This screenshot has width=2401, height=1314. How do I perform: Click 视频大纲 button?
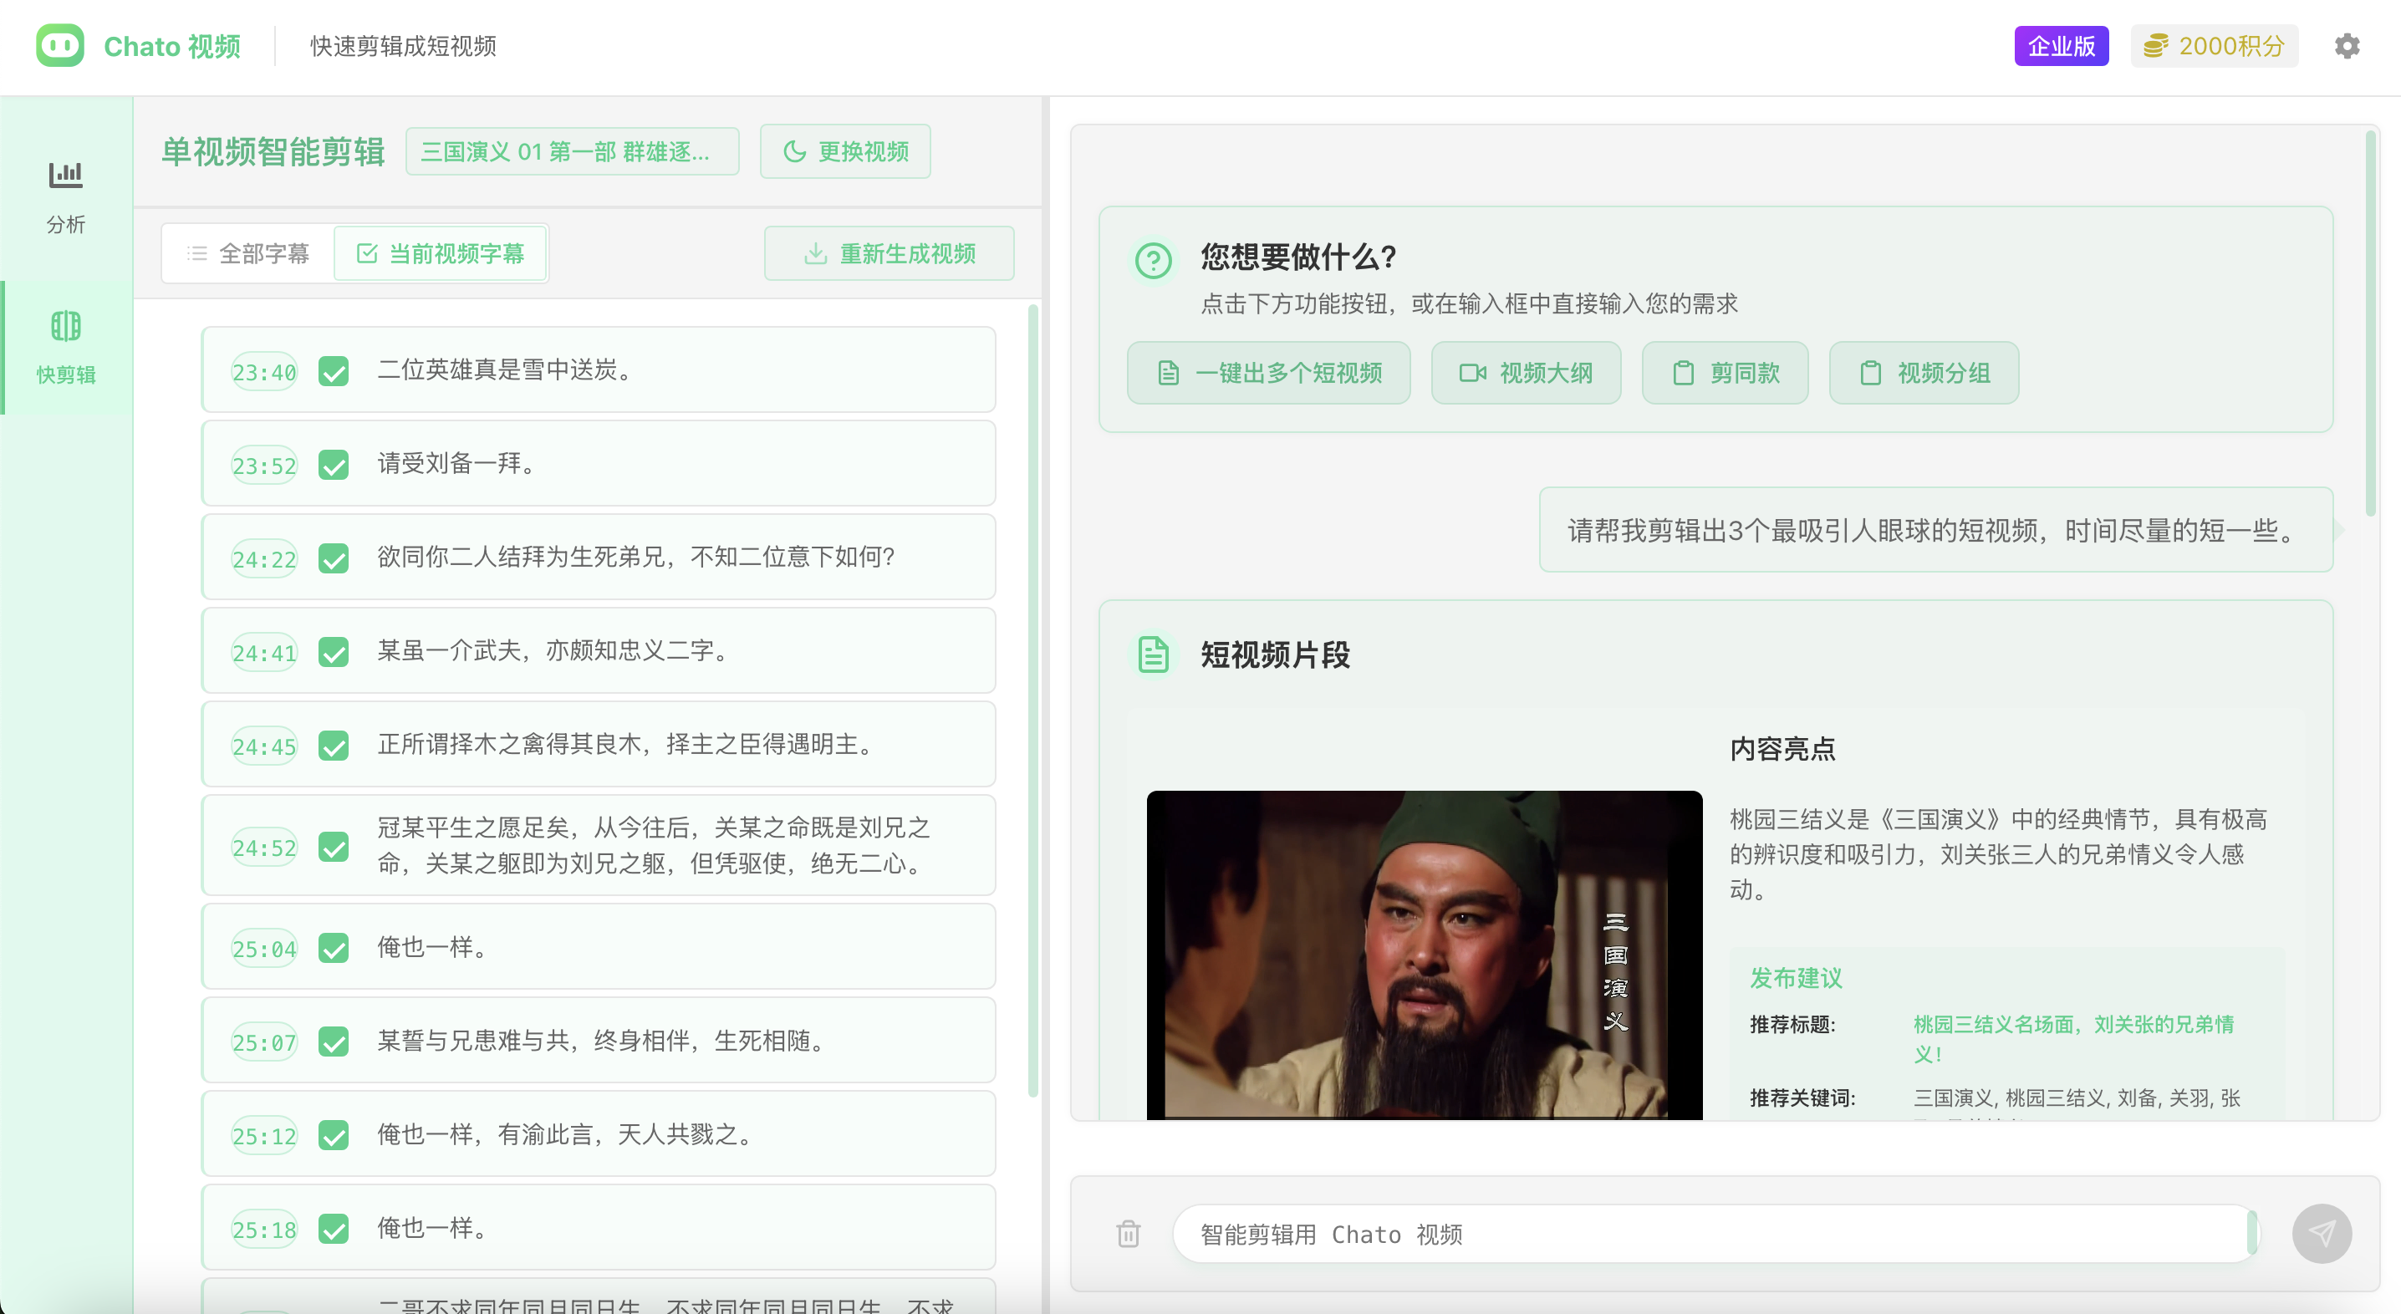1525,373
